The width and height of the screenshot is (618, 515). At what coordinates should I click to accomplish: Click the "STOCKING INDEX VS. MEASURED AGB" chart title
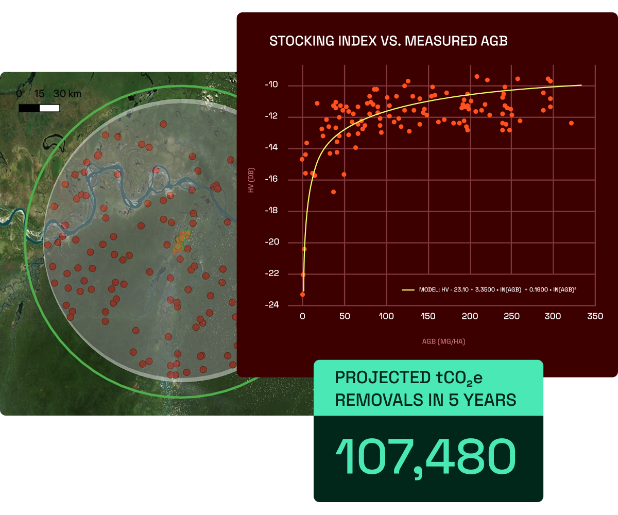tap(389, 41)
